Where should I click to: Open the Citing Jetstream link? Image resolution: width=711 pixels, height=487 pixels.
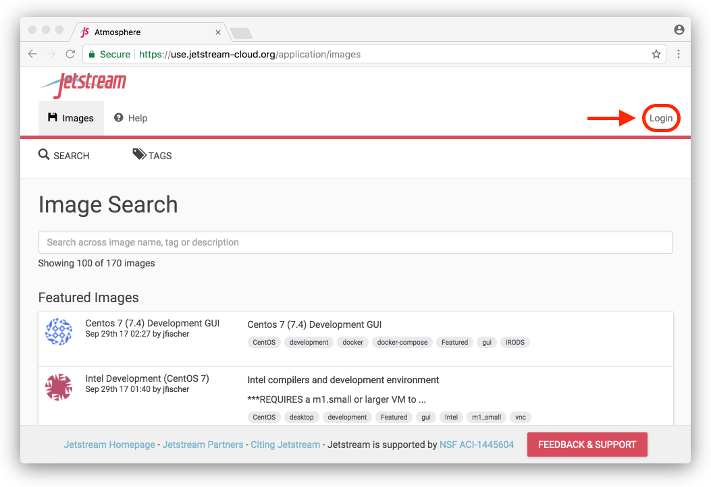[x=285, y=445]
